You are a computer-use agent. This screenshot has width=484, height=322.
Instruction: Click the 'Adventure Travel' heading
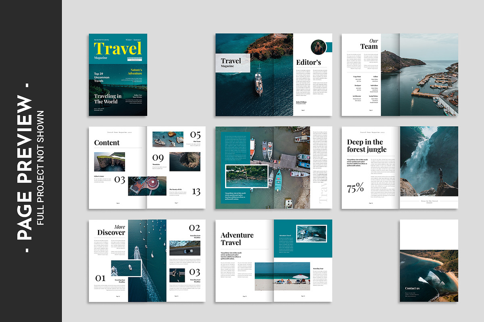pyautogui.click(x=237, y=239)
